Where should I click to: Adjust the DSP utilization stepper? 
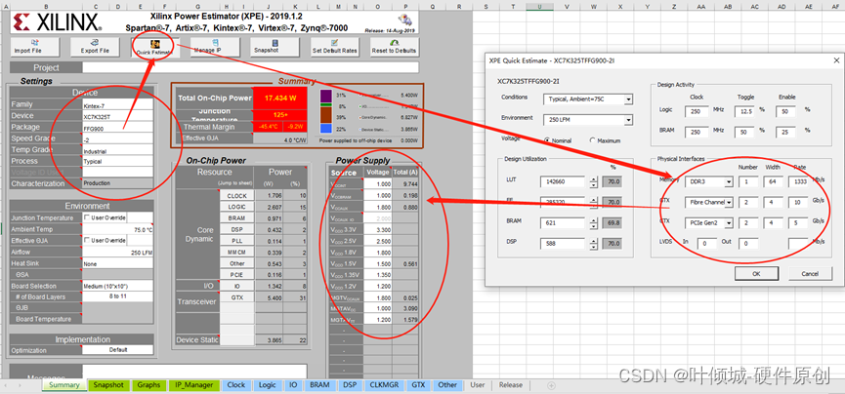tap(593, 243)
